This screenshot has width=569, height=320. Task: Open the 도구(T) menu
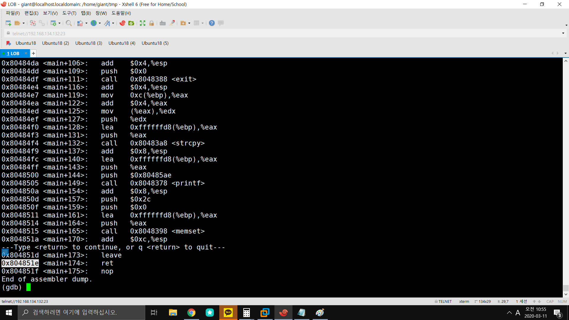pos(69,13)
